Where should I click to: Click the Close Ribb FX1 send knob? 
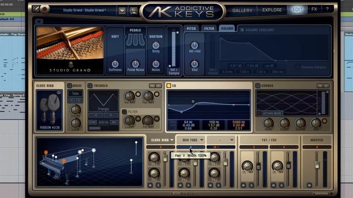(x=154, y=157)
